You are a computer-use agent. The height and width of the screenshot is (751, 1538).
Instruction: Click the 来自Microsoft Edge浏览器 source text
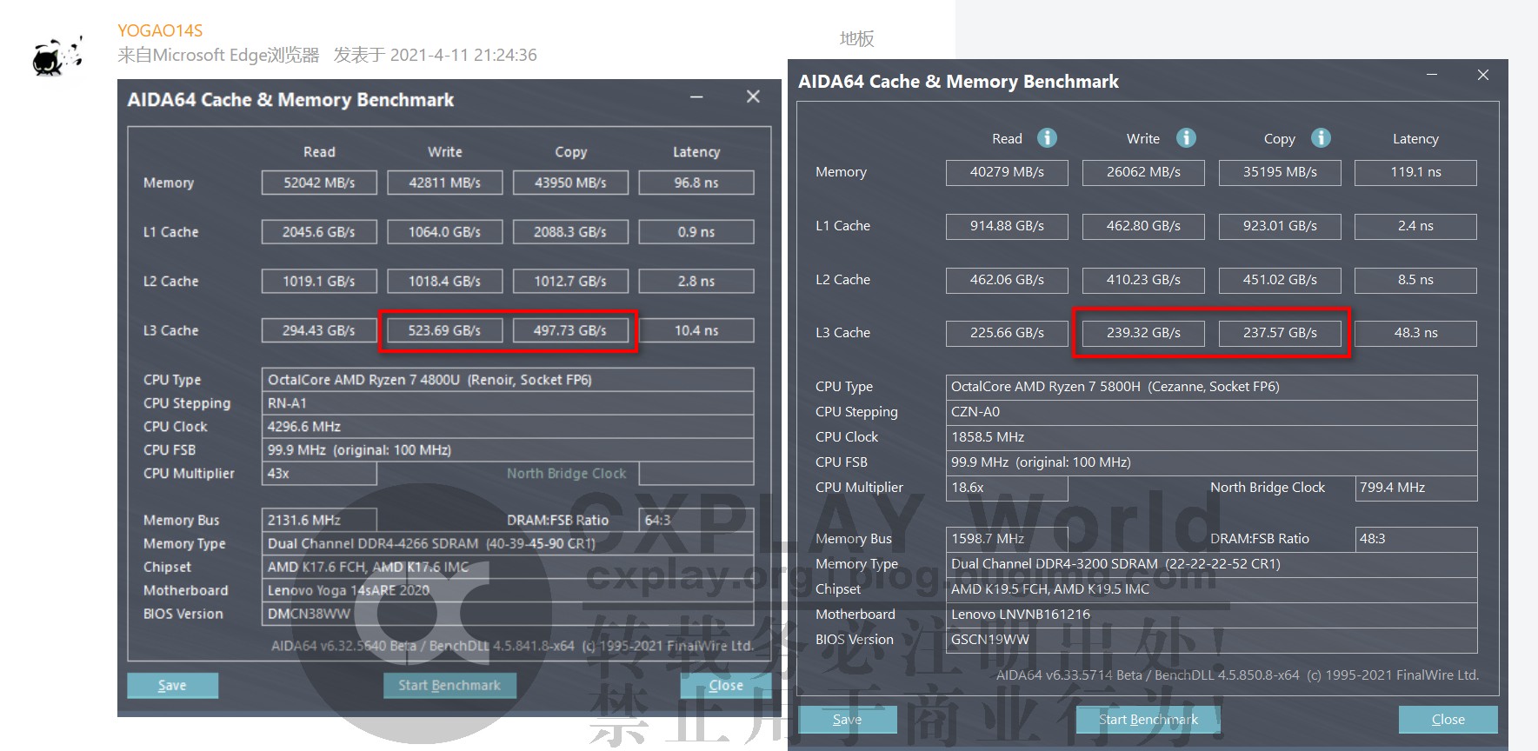coord(218,55)
